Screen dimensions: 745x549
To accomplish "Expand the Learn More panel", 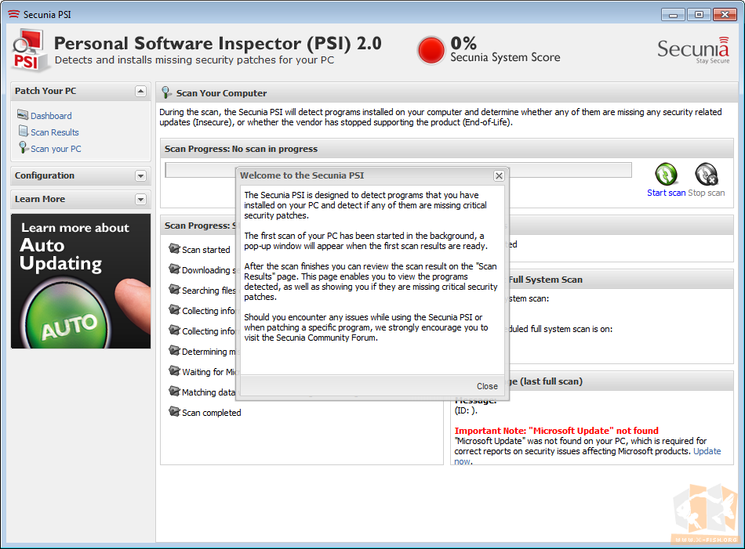I will pos(140,199).
